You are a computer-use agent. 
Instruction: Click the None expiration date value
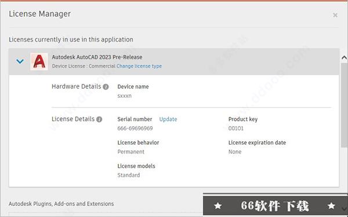[235, 152]
